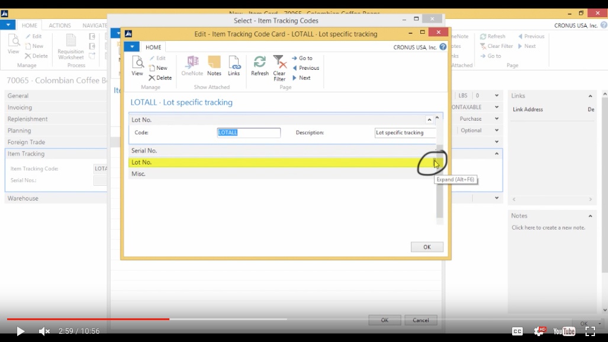Open the LBS field dropdown in the Item Card
This screenshot has height=342, width=608.
(x=496, y=95)
